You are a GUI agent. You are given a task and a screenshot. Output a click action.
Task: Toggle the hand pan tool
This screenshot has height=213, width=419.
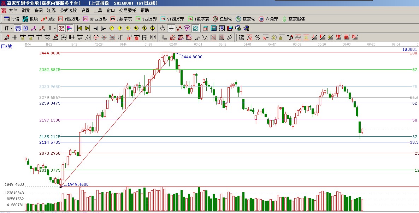[x=163, y=28]
